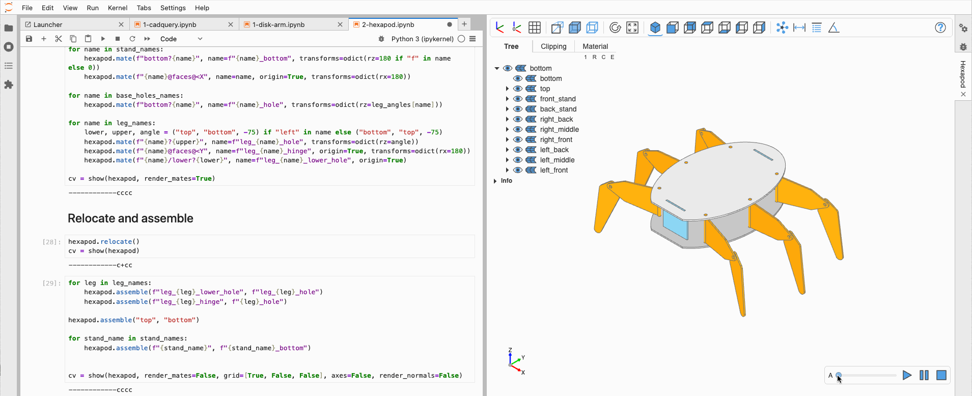Collapse the root bottom tree node
This screenshot has height=396, width=972.
(497, 68)
